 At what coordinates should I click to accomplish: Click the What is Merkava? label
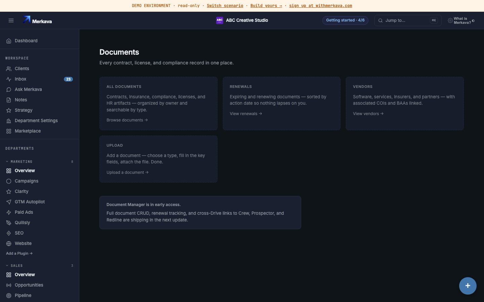click(x=462, y=21)
